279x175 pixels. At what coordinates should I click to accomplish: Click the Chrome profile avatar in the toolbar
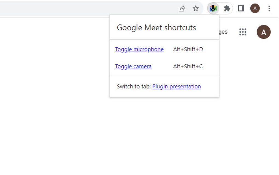[x=255, y=8]
